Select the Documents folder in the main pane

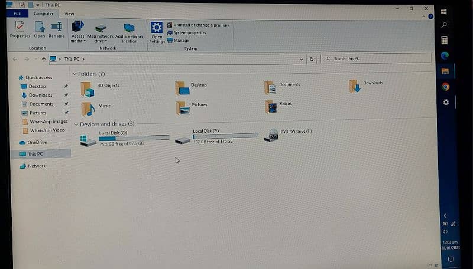click(x=282, y=87)
